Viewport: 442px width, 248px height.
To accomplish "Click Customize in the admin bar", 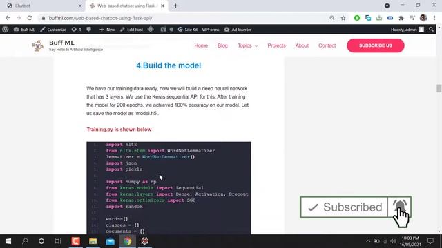I will click(x=53, y=30).
